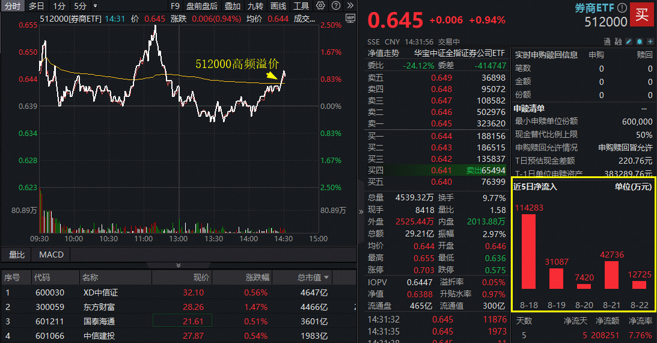Open chart settings gear icon
This screenshot has height=343, width=657.
point(320,6)
